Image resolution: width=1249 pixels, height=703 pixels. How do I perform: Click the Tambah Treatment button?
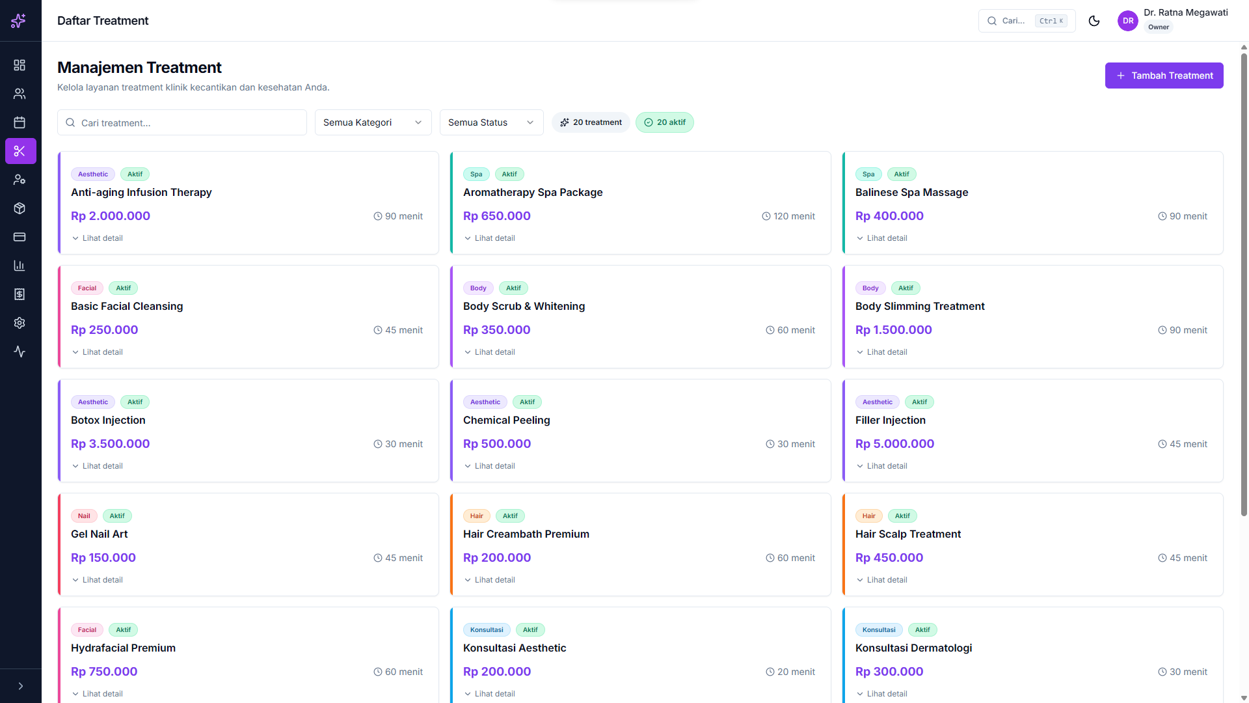[x=1164, y=76]
